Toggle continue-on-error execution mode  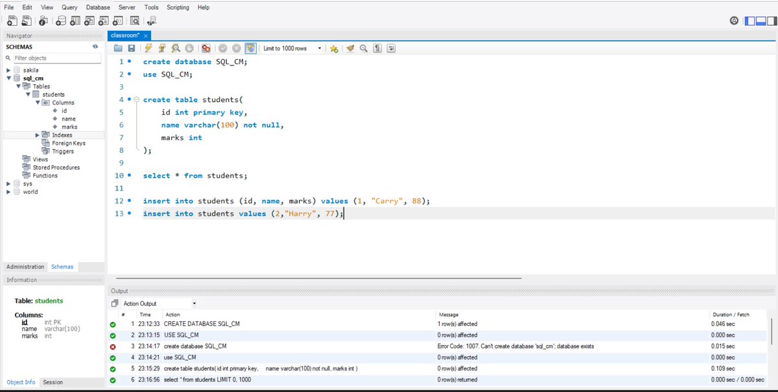[206, 49]
